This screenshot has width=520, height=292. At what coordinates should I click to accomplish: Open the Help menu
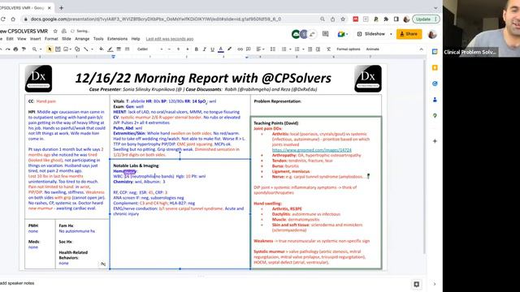(x=136, y=39)
